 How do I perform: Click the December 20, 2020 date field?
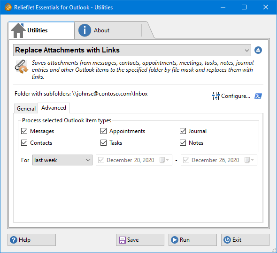coord(134,160)
